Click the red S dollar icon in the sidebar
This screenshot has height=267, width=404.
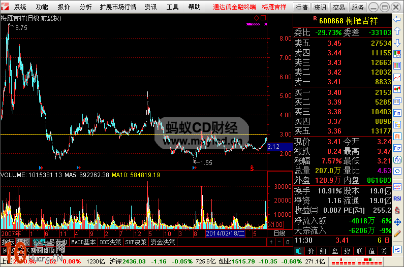[x=397, y=210]
